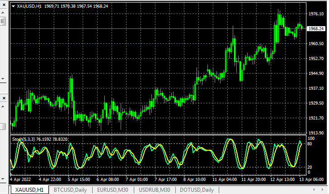Click upper panel's scroll-down arrow
The image size is (329, 194).
tap(3, 79)
